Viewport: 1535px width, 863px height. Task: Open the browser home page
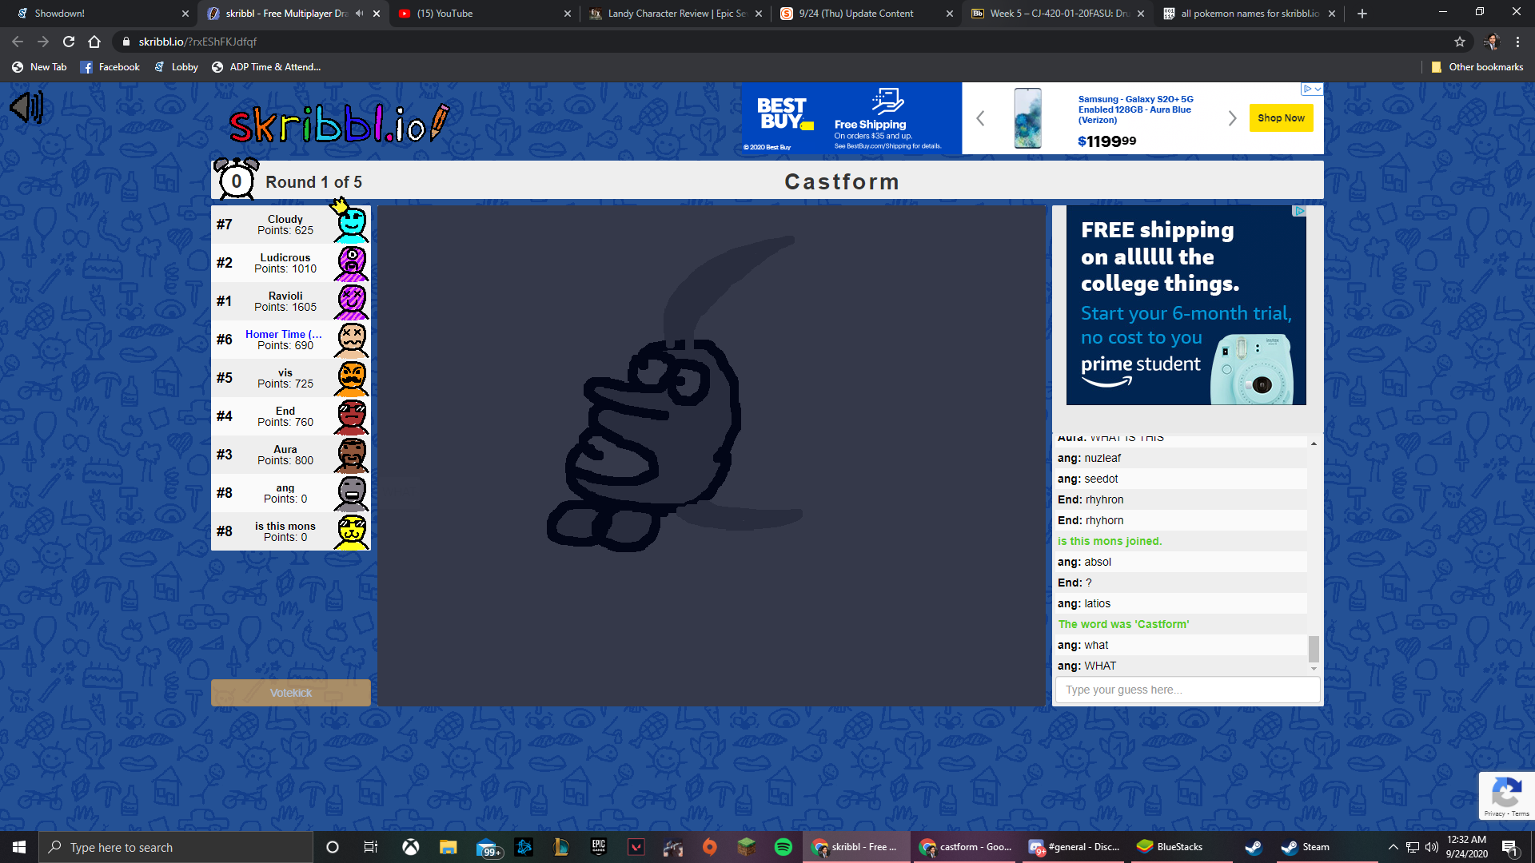pyautogui.click(x=94, y=42)
